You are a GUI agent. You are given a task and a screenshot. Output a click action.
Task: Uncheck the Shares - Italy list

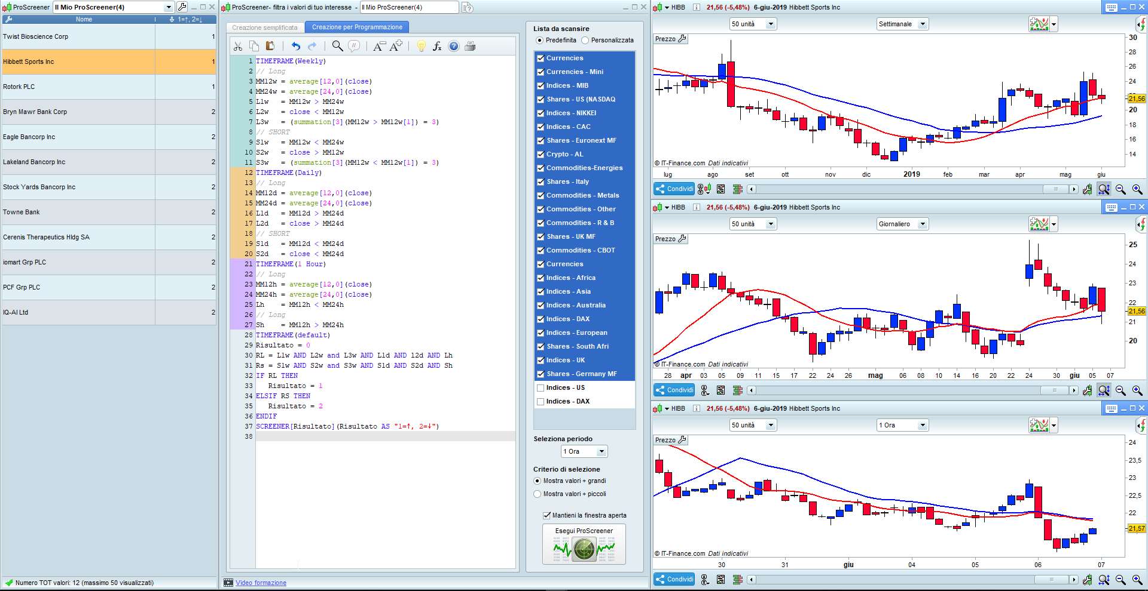point(541,182)
